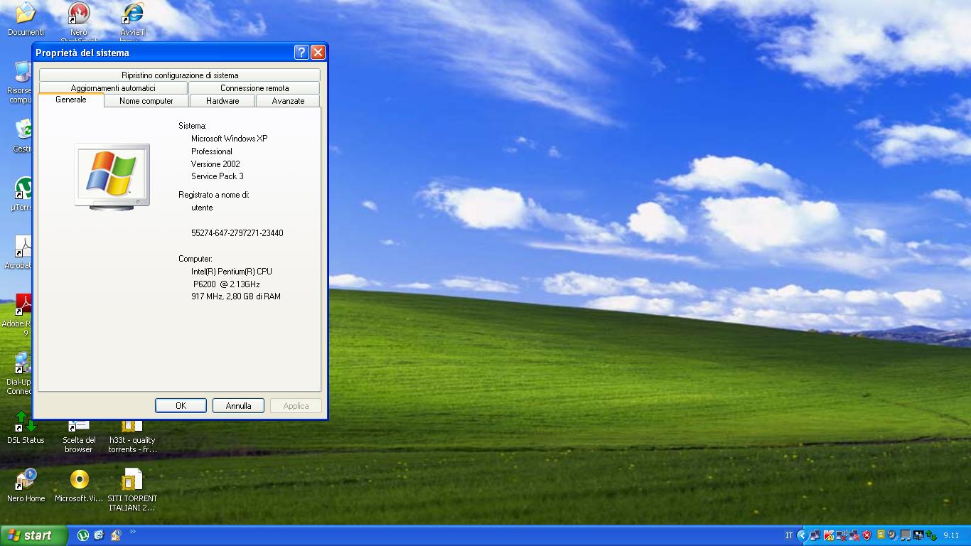Switch to Ripristino configurazione di sistema tab

point(180,75)
